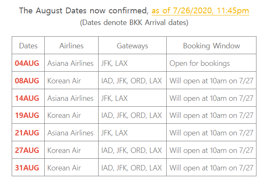The image size is (264, 185).
Task: Click Asiana Airlines in the 21AUG row
Action: (x=70, y=133)
